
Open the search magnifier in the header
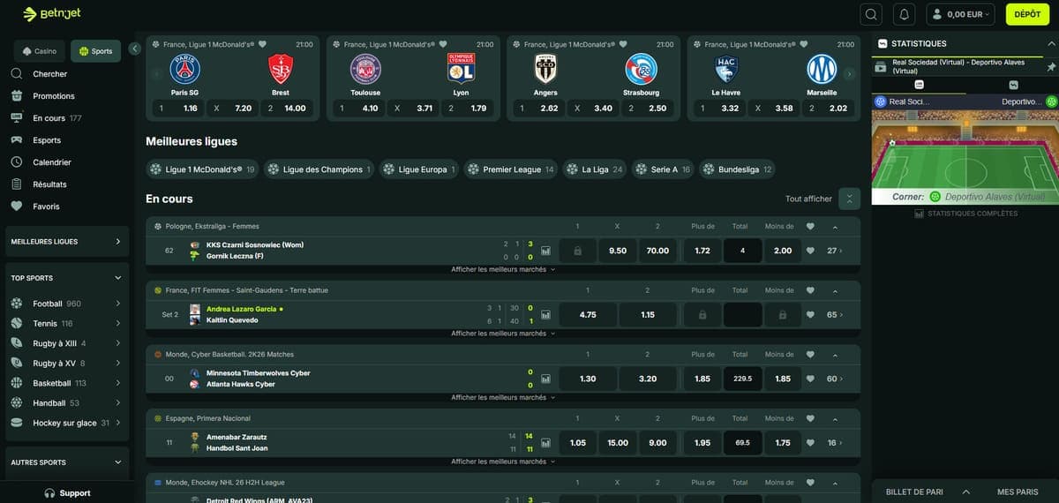click(872, 14)
